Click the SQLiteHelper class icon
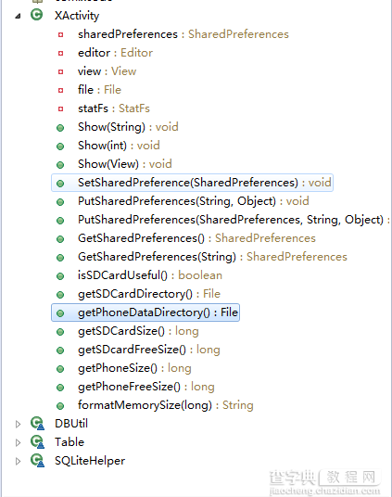 37,461
